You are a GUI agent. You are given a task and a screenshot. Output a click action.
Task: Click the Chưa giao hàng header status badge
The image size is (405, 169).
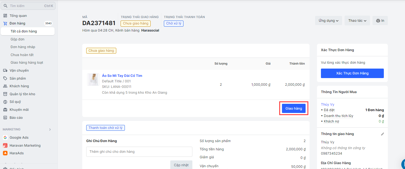(x=136, y=23)
